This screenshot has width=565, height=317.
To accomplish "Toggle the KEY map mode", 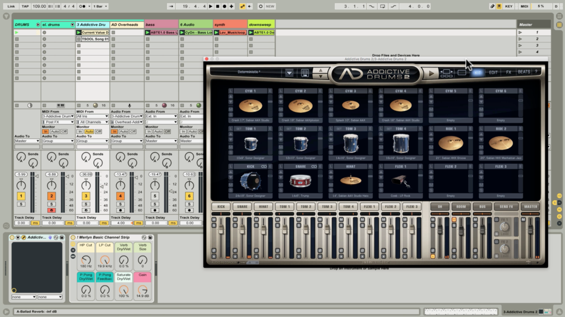I will (x=509, y=6).
